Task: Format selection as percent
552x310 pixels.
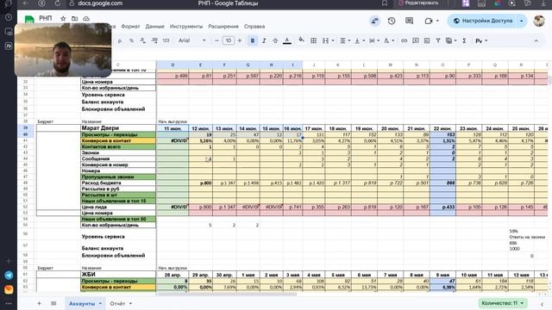Action: pyautogui.click(x=131, y=40)
